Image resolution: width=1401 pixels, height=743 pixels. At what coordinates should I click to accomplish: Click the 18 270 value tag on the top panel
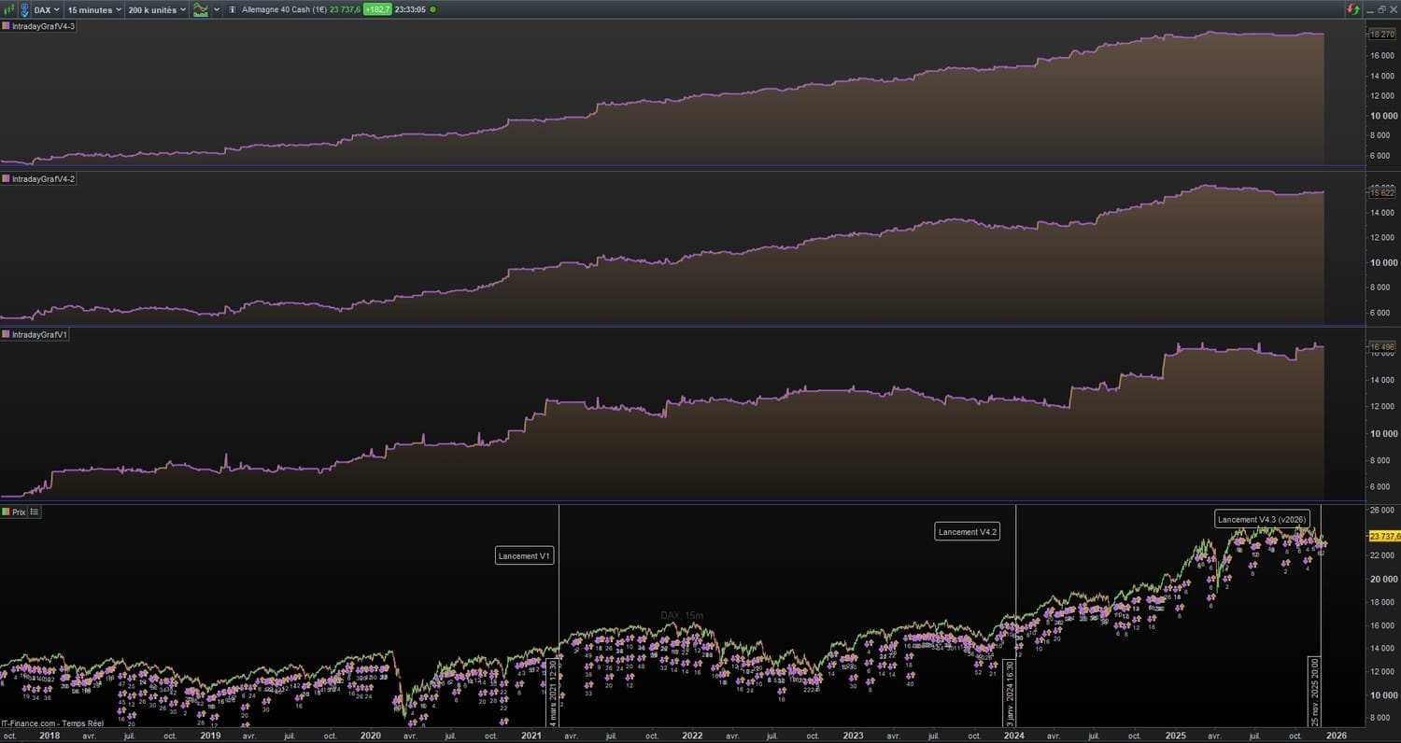coord(1381,34)
